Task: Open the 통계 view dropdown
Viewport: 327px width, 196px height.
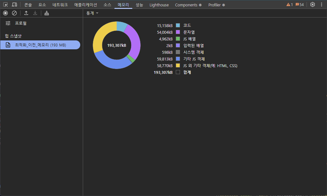Action: pyautogui.click(x=92, y=13)
